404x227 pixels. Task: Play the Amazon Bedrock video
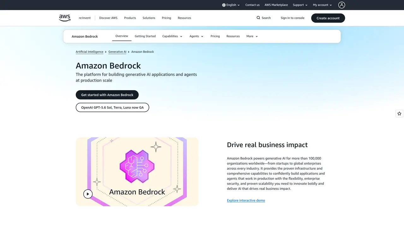88,194
